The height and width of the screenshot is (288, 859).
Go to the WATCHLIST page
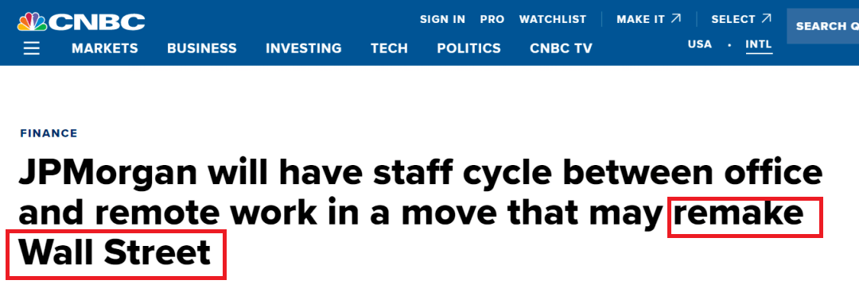(553, 19)
